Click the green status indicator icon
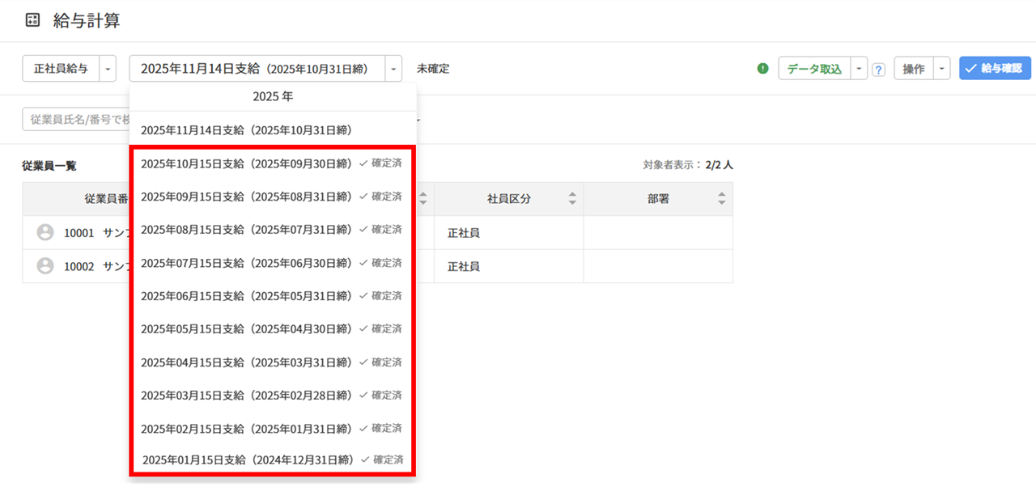This screenshot has height=487, width=1036. [x=762, y=69]
